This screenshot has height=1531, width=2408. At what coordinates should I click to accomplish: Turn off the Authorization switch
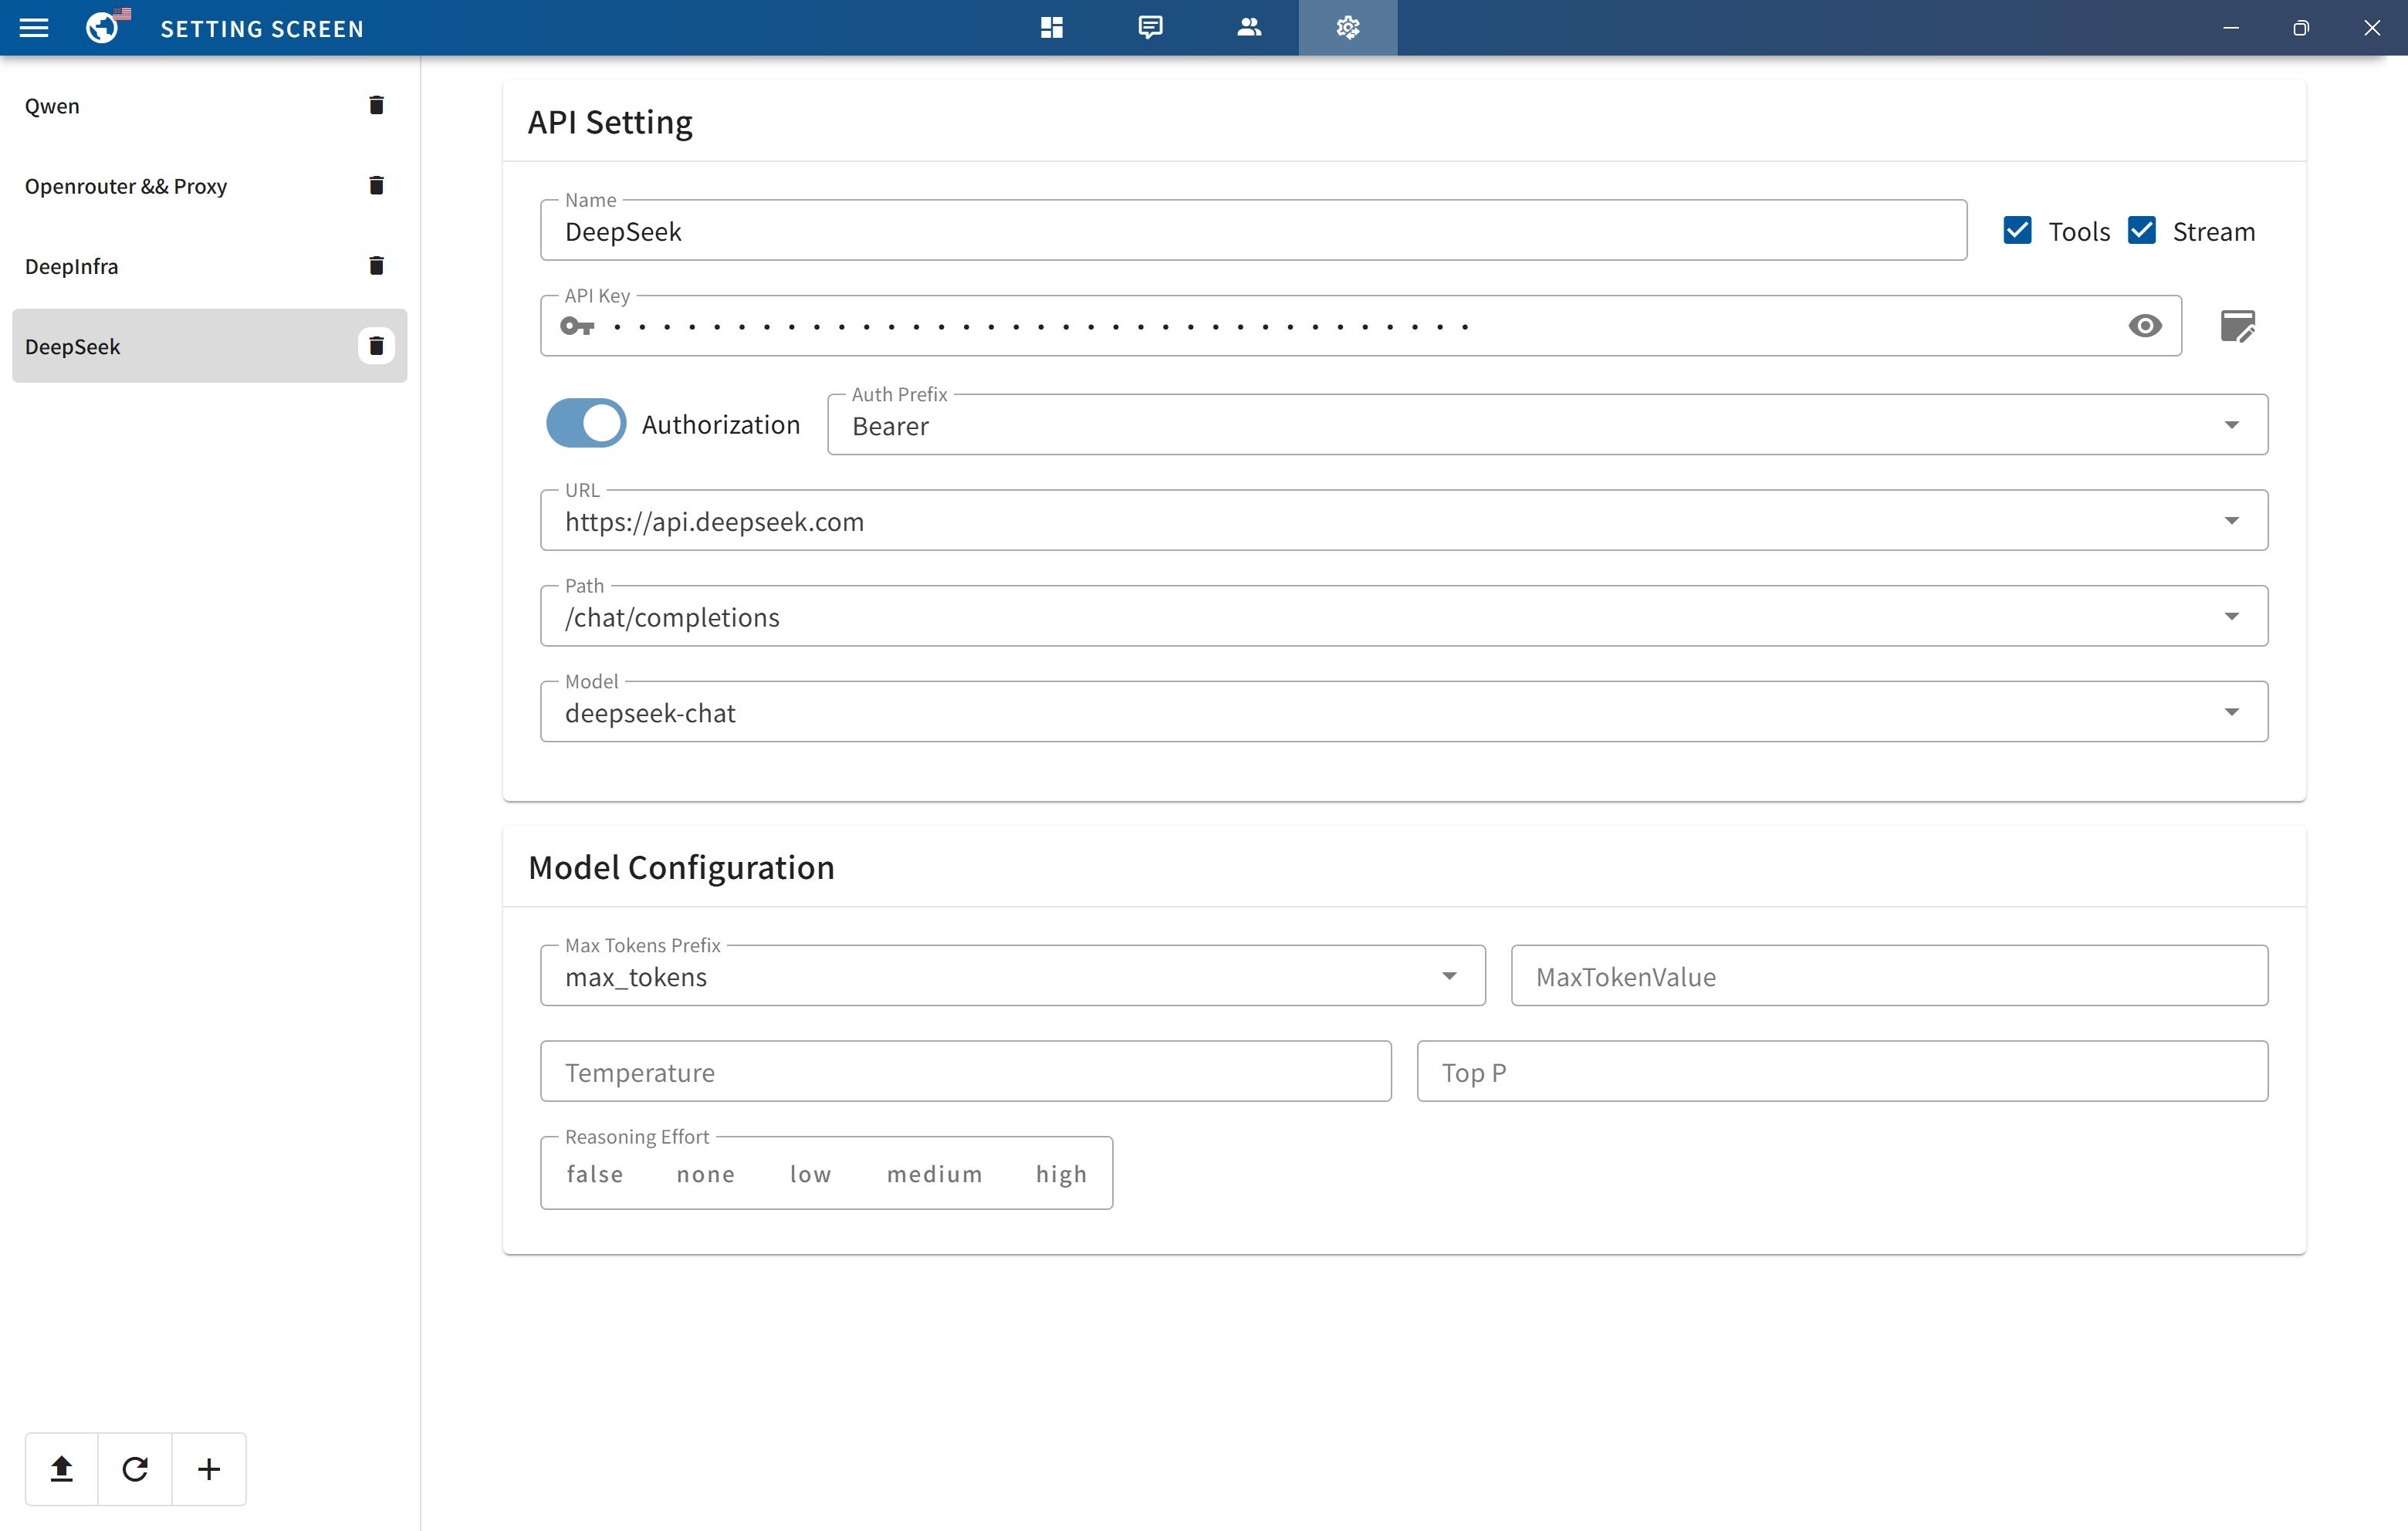(586, 423)
